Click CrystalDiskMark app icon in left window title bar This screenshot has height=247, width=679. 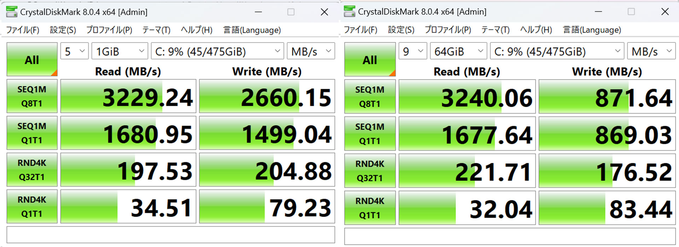point(12,12)
